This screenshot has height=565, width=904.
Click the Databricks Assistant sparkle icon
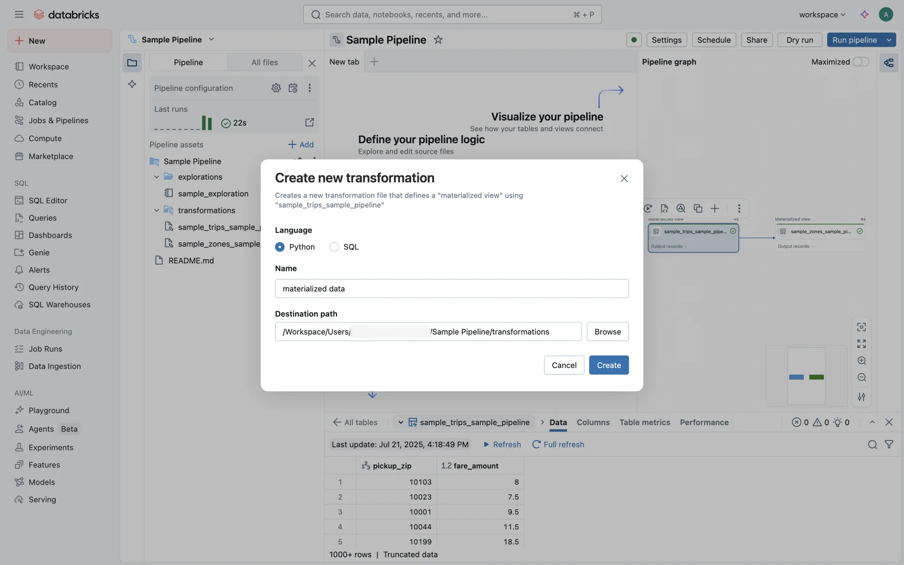point(864,15)
